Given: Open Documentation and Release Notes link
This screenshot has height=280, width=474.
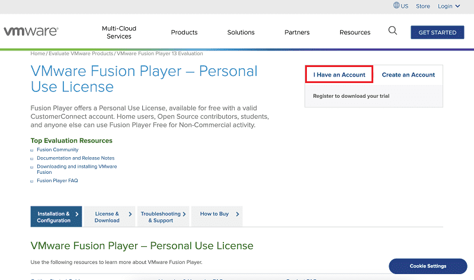Looking at the screenshot, I should point(76,158).
